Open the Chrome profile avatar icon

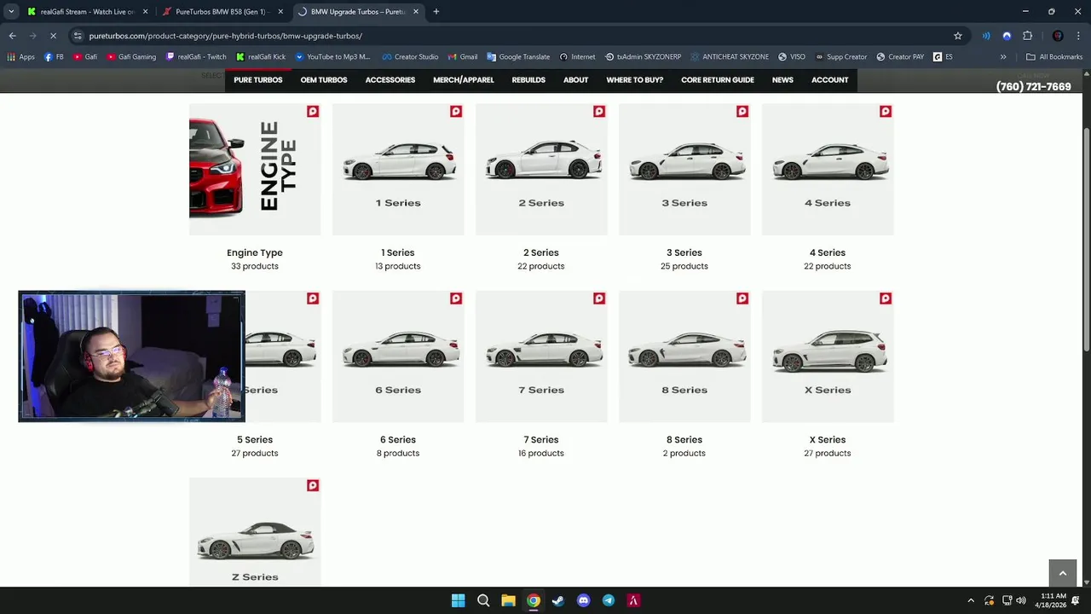tap(1058, 36)
